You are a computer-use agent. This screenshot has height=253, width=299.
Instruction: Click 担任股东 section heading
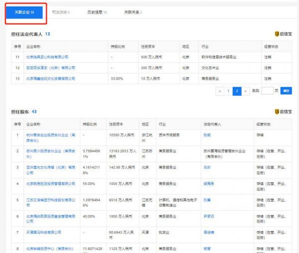point(20,112)
